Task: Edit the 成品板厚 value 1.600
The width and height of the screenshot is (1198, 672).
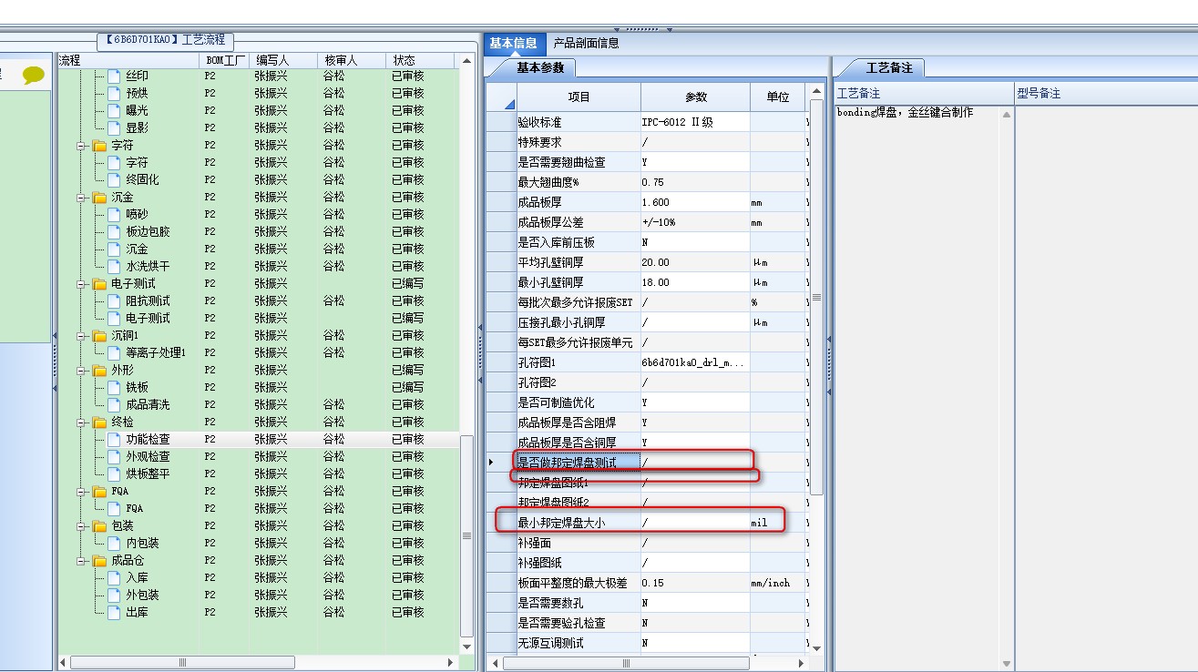Action: [x=695, y=202]
